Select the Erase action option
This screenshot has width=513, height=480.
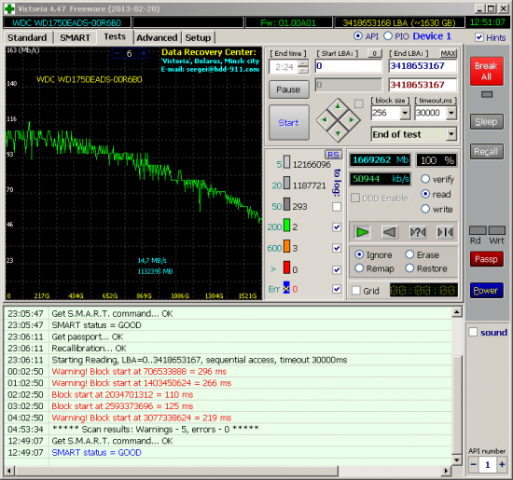click(x=409, y=254)
